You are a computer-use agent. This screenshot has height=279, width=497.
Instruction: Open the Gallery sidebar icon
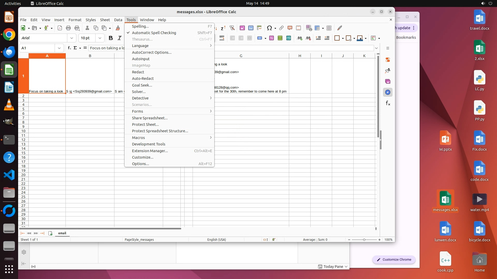pos(388,81)
